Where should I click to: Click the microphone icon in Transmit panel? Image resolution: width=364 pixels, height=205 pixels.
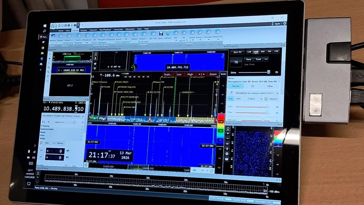tap(231, 93)
